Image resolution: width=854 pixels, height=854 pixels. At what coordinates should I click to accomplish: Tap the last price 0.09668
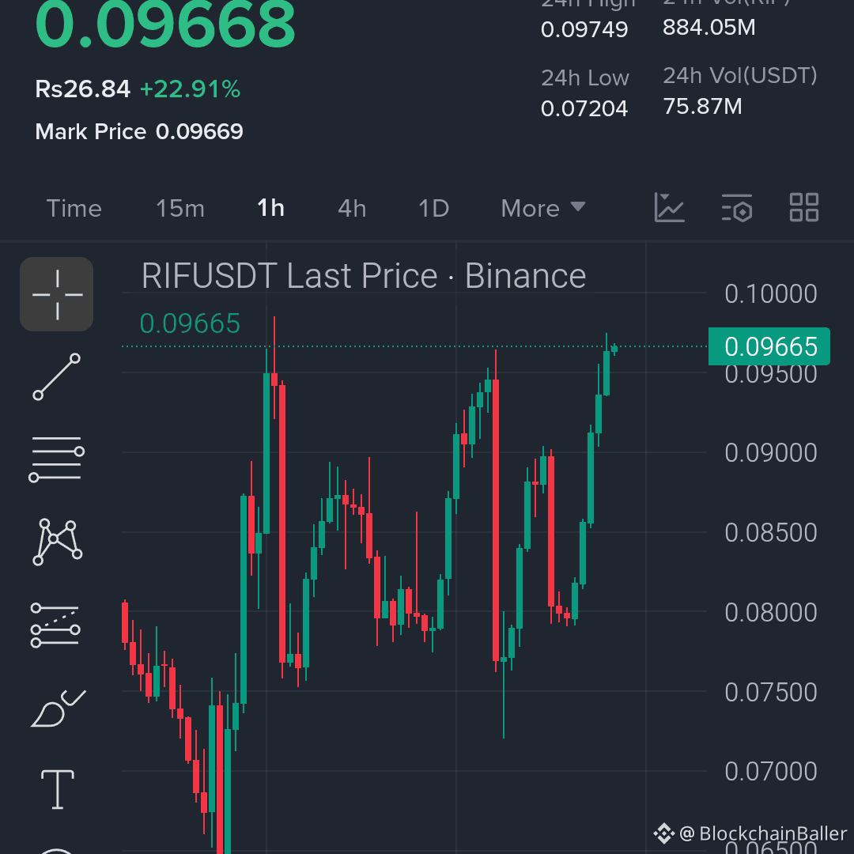165,25
